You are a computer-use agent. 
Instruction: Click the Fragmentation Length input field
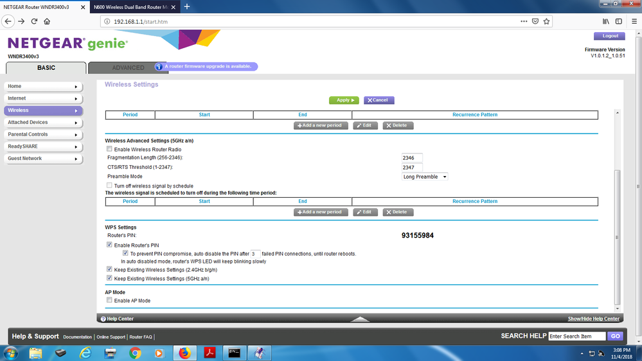(411, 157)
